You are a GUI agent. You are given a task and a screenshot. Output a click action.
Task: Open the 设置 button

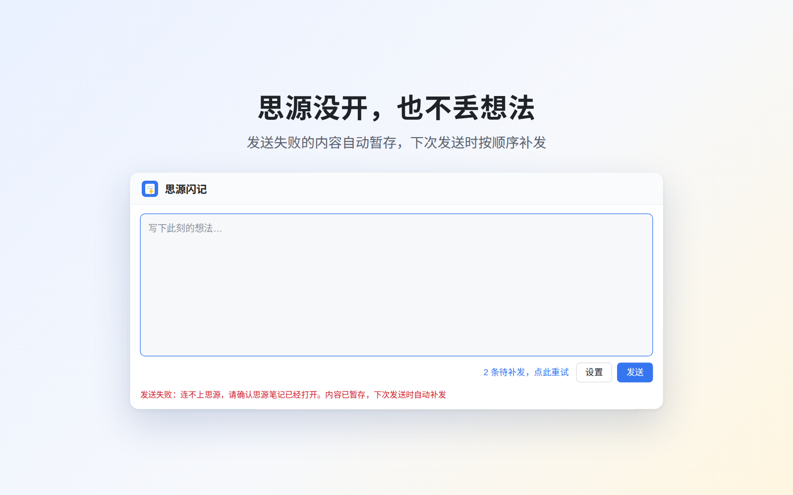pos(594,372)
